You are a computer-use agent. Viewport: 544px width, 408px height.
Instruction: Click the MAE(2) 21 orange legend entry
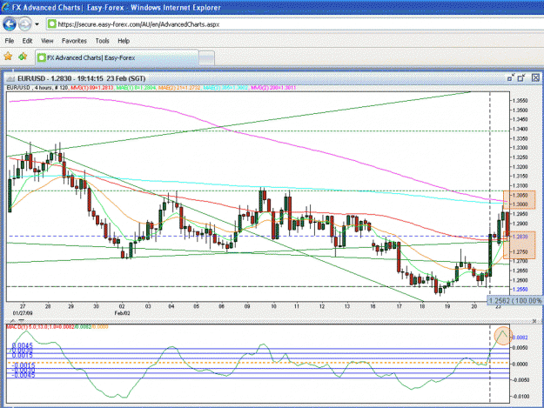click(x=179, y=88)
